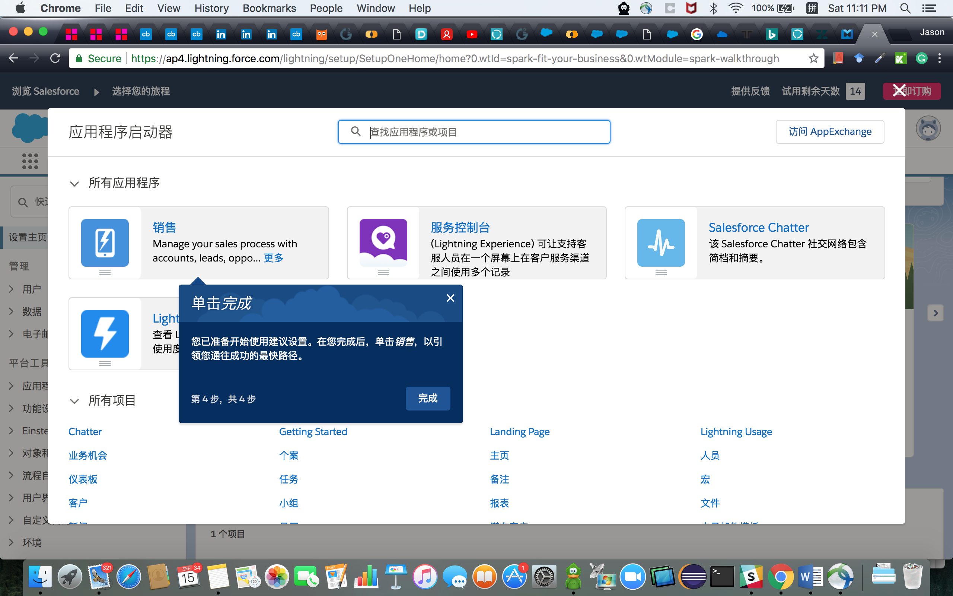Image resolution: width=953 pixels, height=596 pixels.
Task: Open the Trash in the Dock
Action: (x=912, y=576)
